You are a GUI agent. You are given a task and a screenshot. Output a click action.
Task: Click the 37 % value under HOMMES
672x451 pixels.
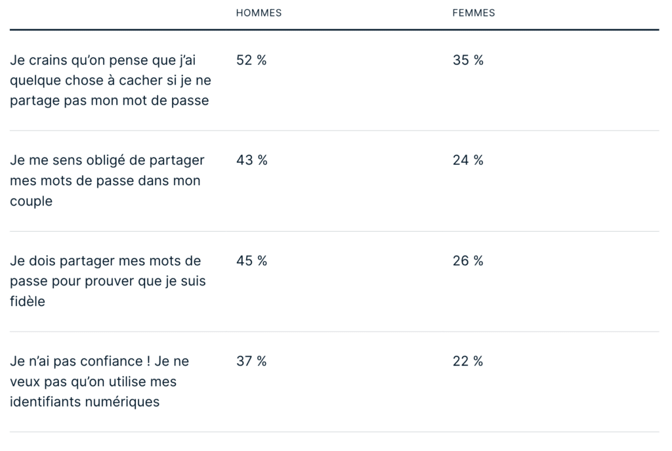click(251, 361)
